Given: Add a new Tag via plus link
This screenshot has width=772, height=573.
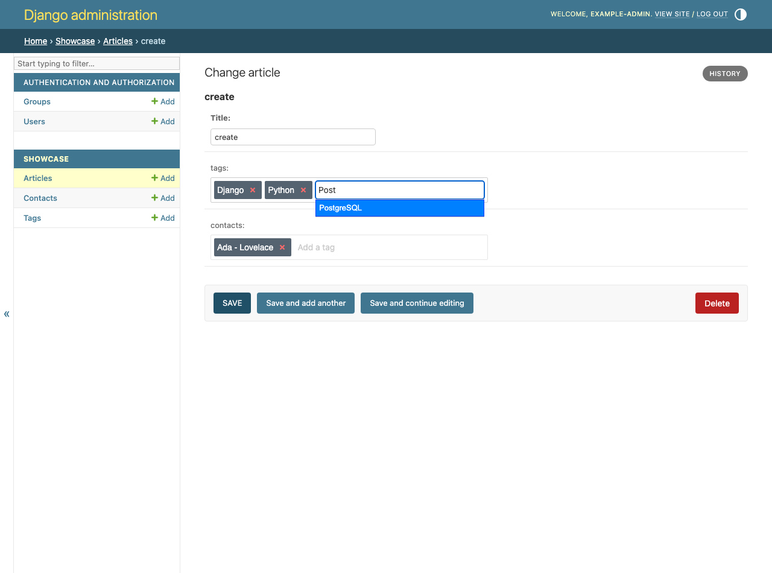Looking at the screenshot, I should pyautogui.click(x=163, y=218).
